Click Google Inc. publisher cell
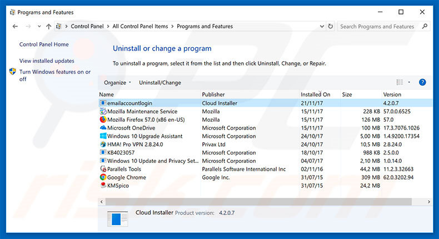This screenshot has width=439, height=239. (x=216, y=177)
